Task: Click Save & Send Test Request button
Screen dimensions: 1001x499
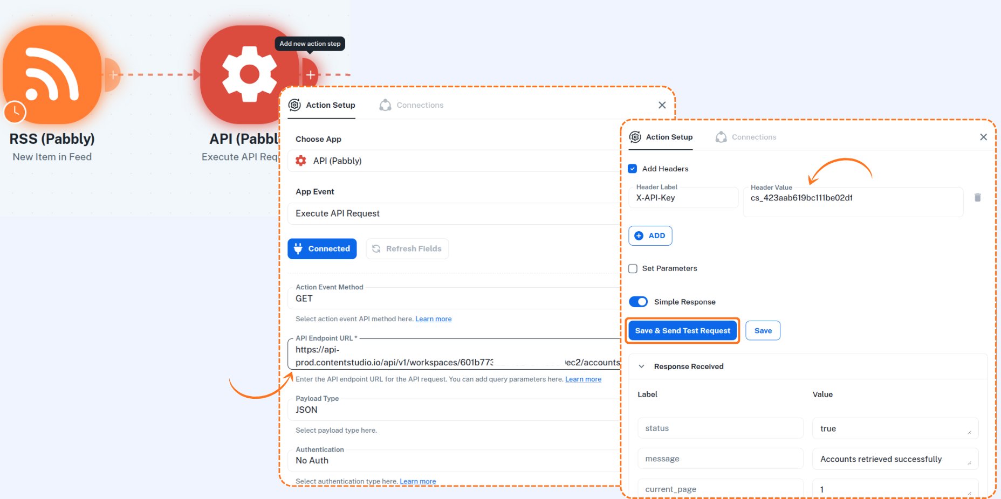Action: pos(682,331)
